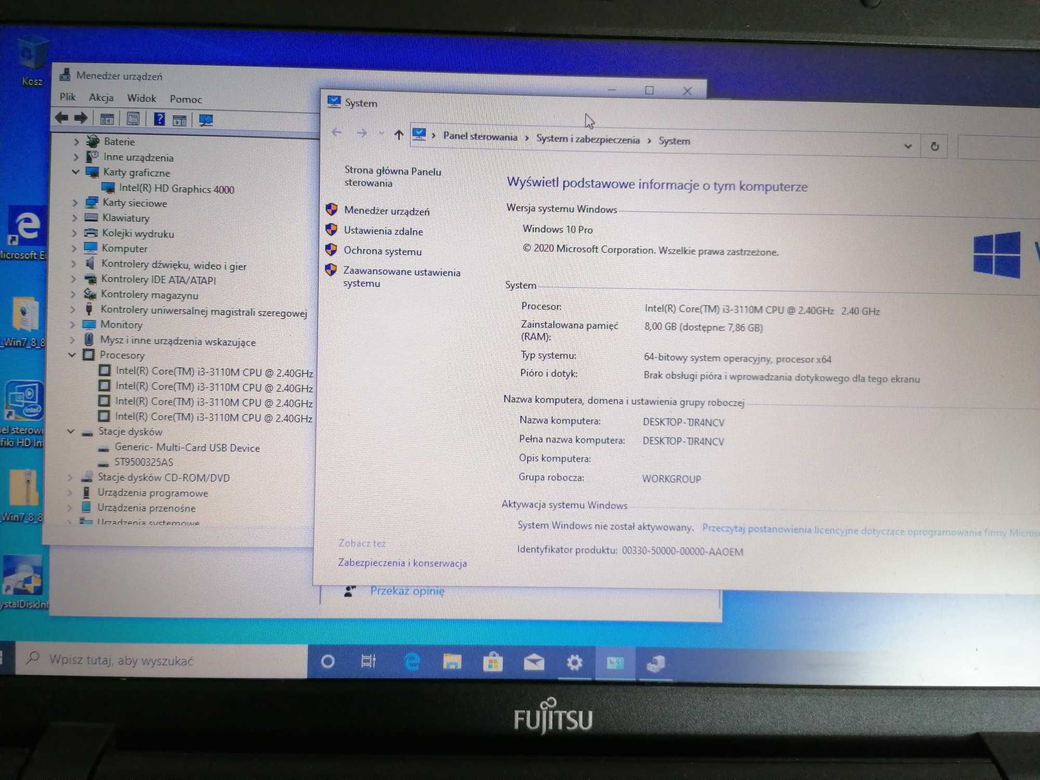
Task: Click the taskbar search box Wpisz tutaj
Action: pos(161,660)
